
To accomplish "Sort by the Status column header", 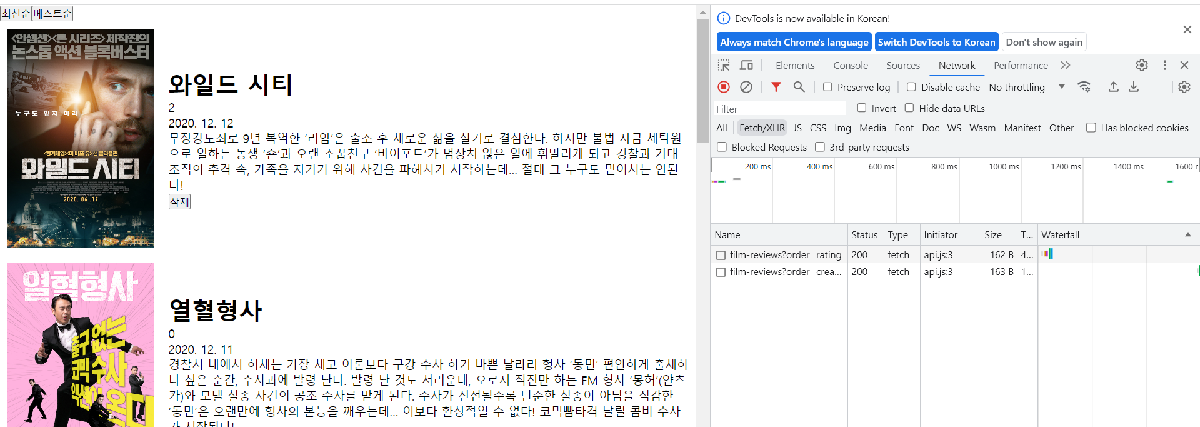I will click(x=865, y=234).
